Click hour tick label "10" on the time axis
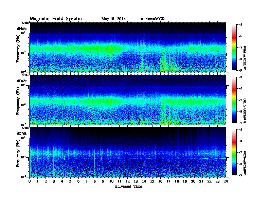 [111, 181]
